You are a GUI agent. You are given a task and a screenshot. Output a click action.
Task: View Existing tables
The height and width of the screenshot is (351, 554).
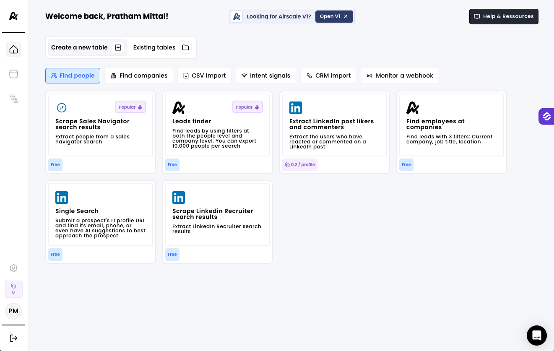[x=162, y=48]
